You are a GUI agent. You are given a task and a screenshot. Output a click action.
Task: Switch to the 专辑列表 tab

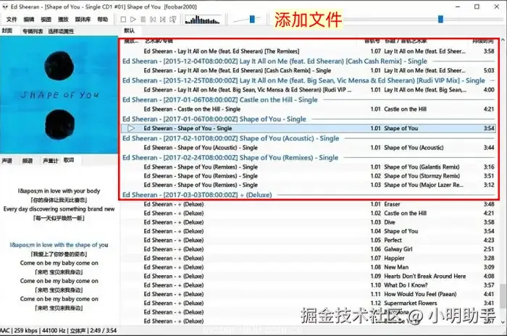pyautogui.click(x=33, y=31)
